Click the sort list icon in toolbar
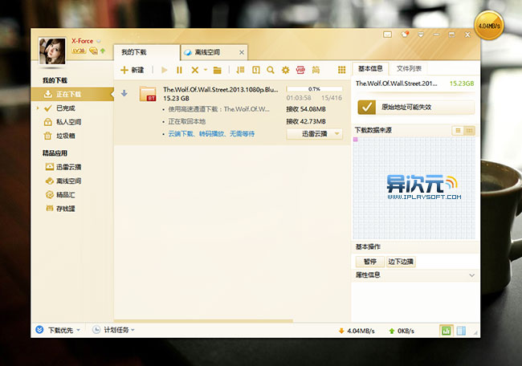Screen dimensions: 522x366 (x=240, y=70)
